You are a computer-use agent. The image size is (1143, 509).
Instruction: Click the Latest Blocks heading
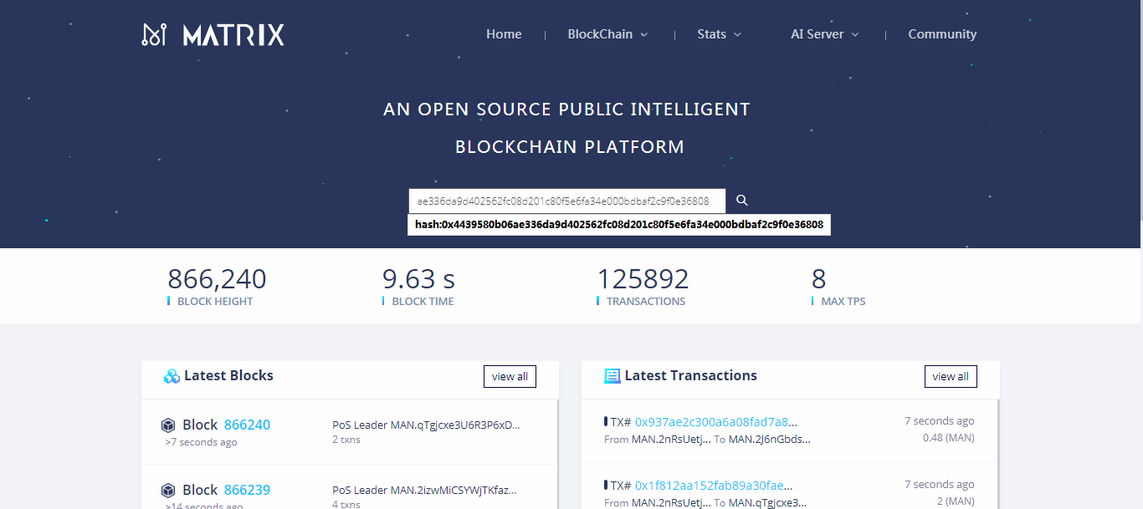pos(228,375)
